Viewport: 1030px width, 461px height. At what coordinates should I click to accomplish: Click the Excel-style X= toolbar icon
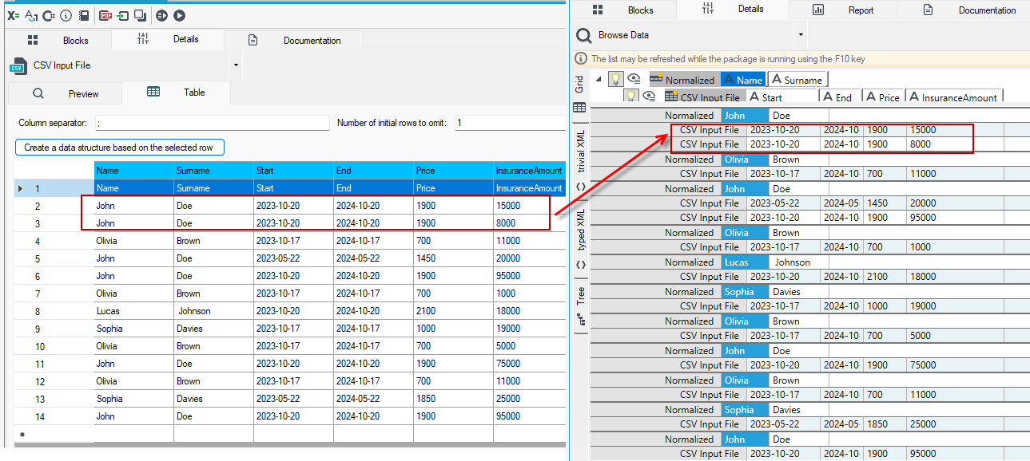coord(13,15)
